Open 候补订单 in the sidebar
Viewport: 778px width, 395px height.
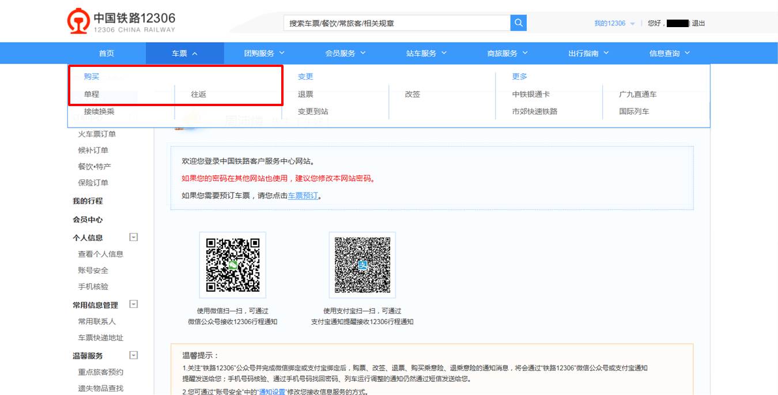93,151
